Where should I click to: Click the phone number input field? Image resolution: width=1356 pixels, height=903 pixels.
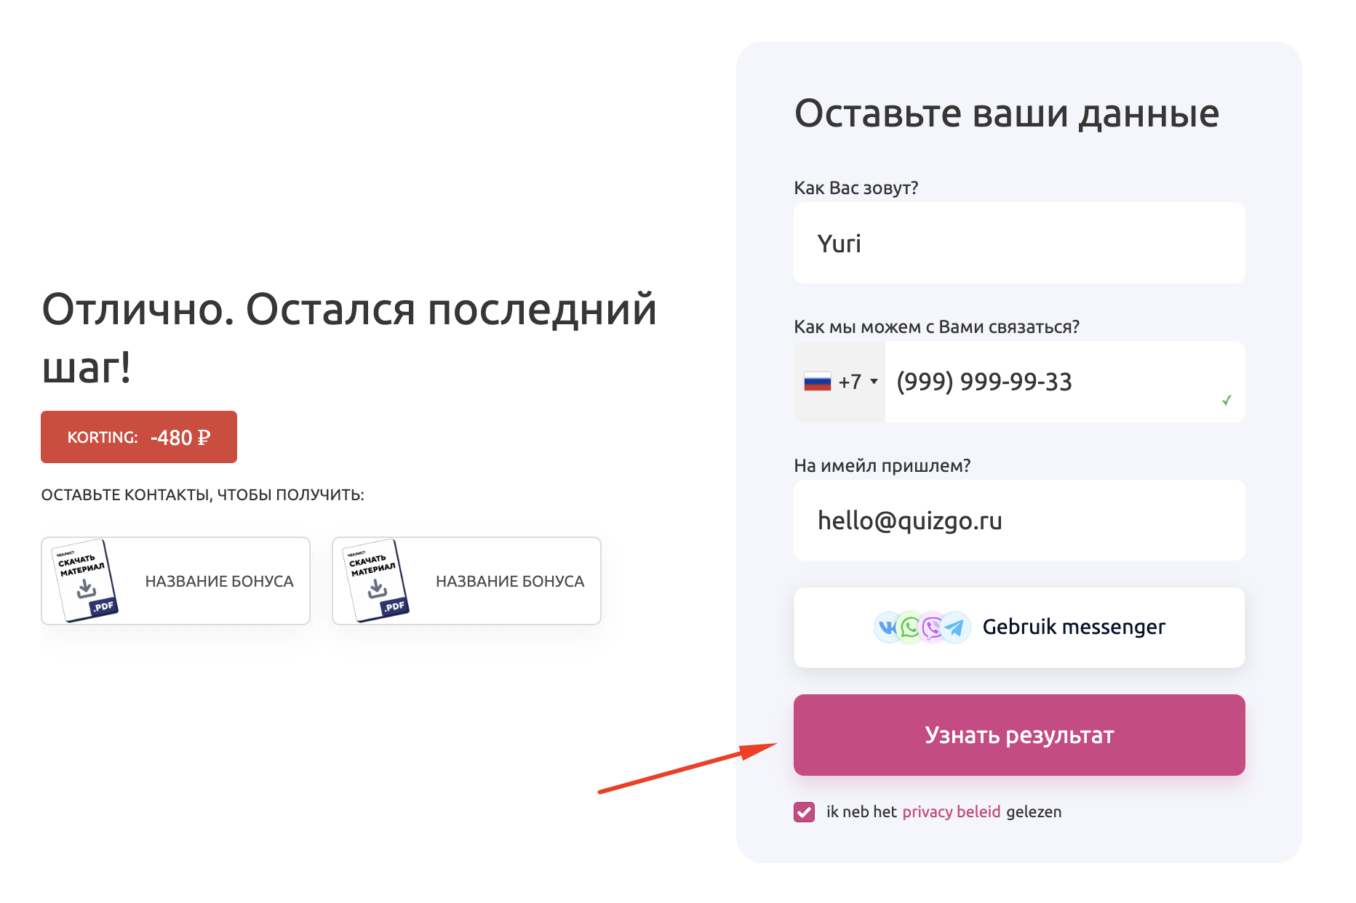[x=1065, y=382]
